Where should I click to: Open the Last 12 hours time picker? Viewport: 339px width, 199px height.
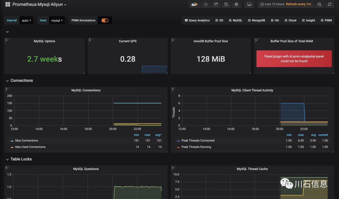click(x=272, y=4)
